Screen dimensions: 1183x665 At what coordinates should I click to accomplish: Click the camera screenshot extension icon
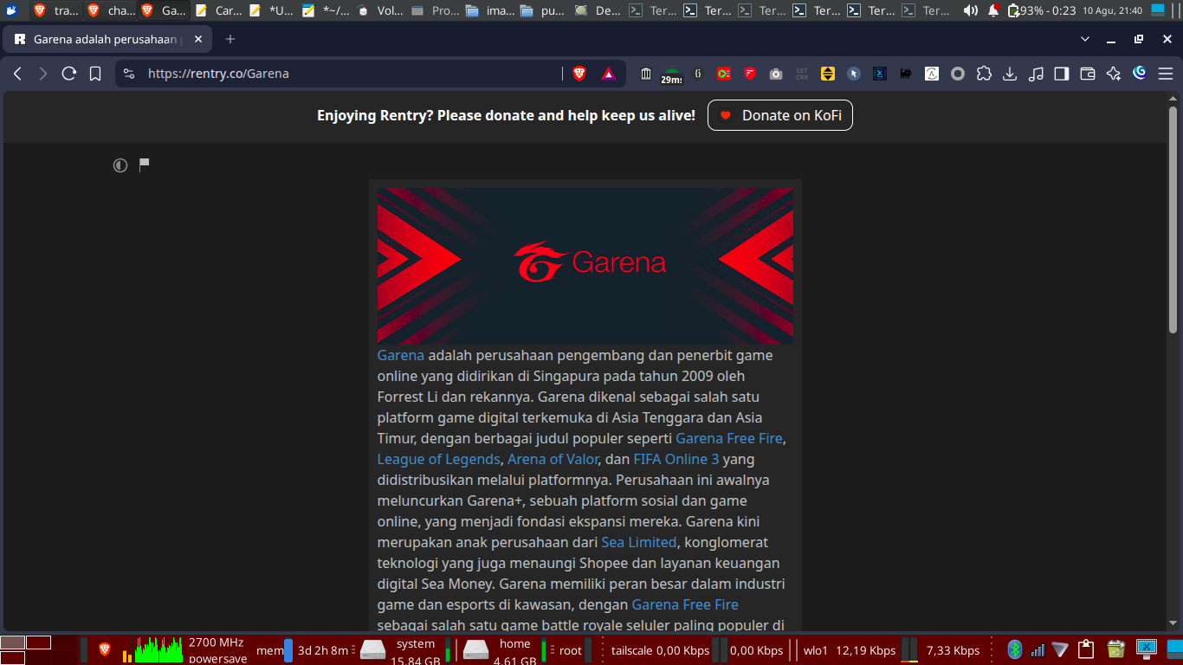click(x=776, y=74)
